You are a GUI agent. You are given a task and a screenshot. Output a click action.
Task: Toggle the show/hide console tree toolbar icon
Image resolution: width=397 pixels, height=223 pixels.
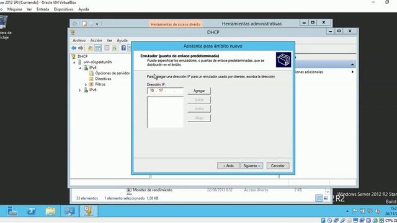coord(98,48)
